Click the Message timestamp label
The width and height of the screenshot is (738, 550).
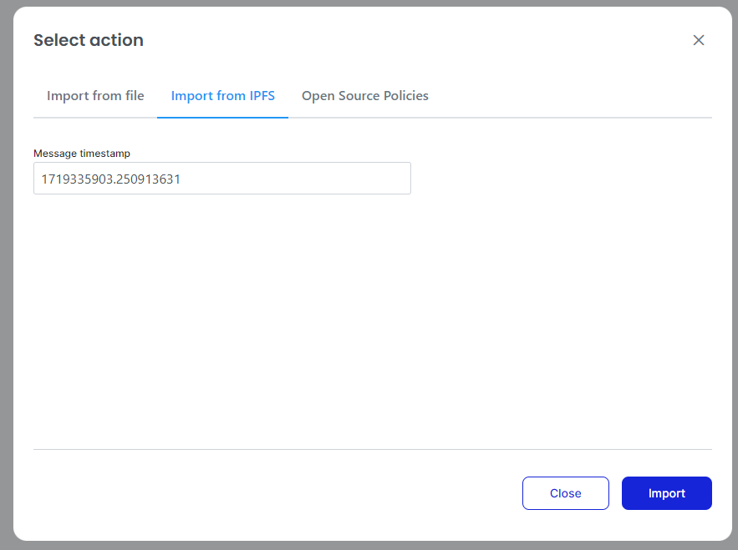pyautogui.click(x=82, y=154)
